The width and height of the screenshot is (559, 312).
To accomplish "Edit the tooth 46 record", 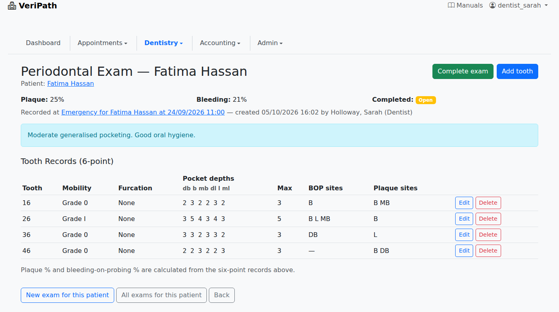I will click(x=464, y=251).
